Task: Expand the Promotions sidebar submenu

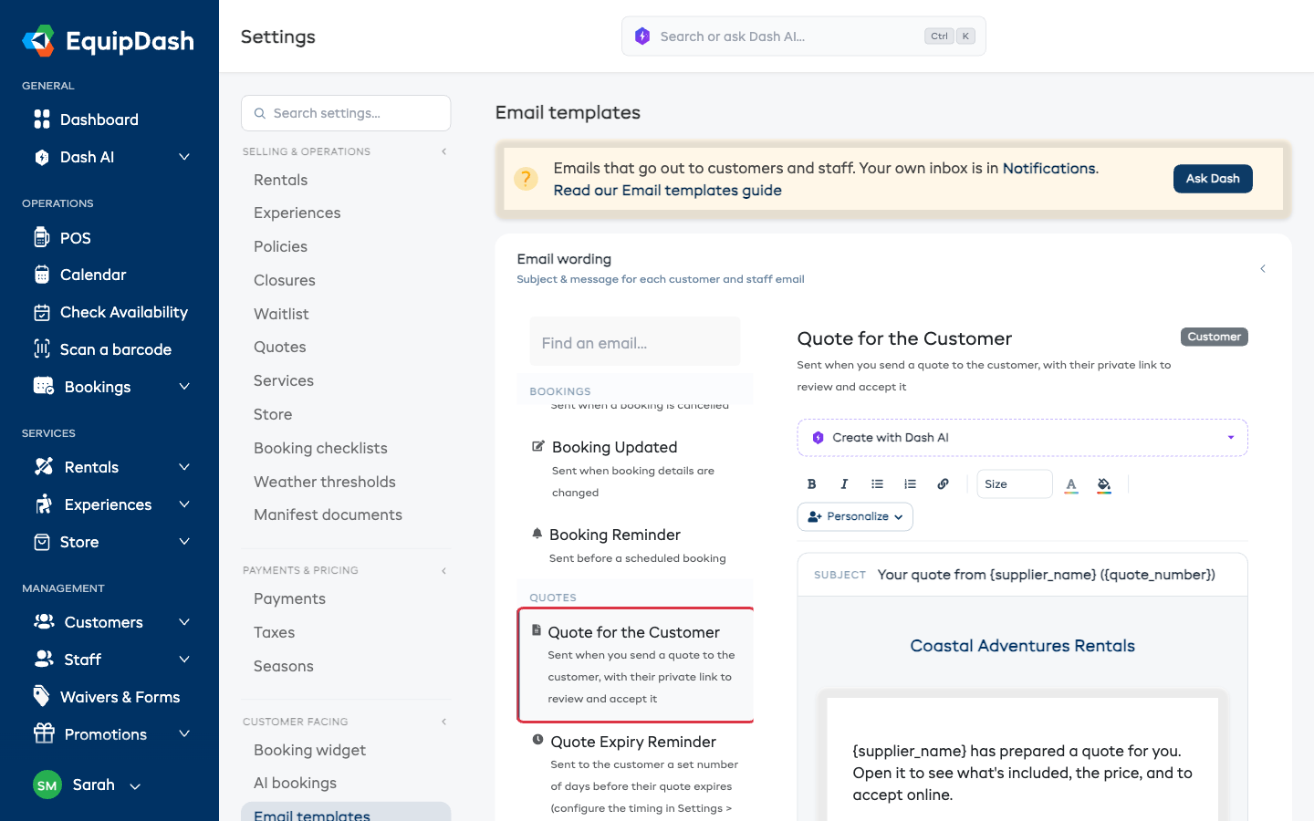Action: tap(184, 734)
